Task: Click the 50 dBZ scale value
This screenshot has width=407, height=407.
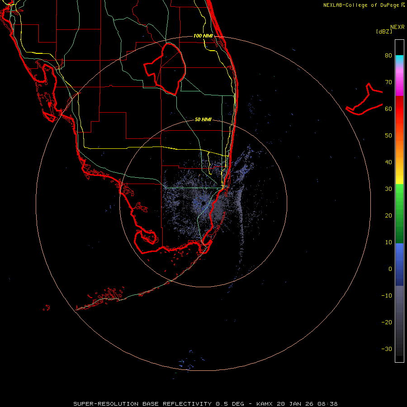Action: point(388,136)
